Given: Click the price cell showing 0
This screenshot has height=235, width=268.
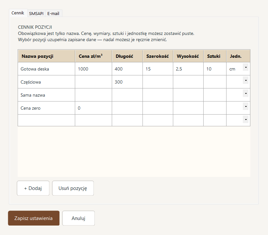Looking at the screenshot, I should (93, 108).
